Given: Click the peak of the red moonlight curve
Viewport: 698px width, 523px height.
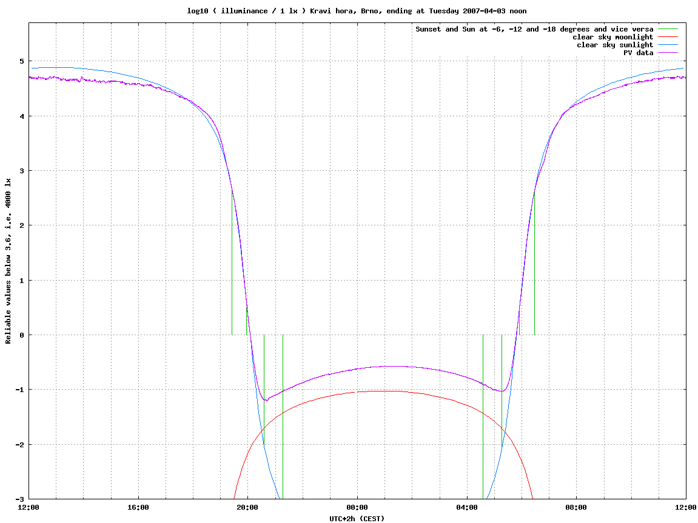Looking at the screenshot, I should 385,391.
